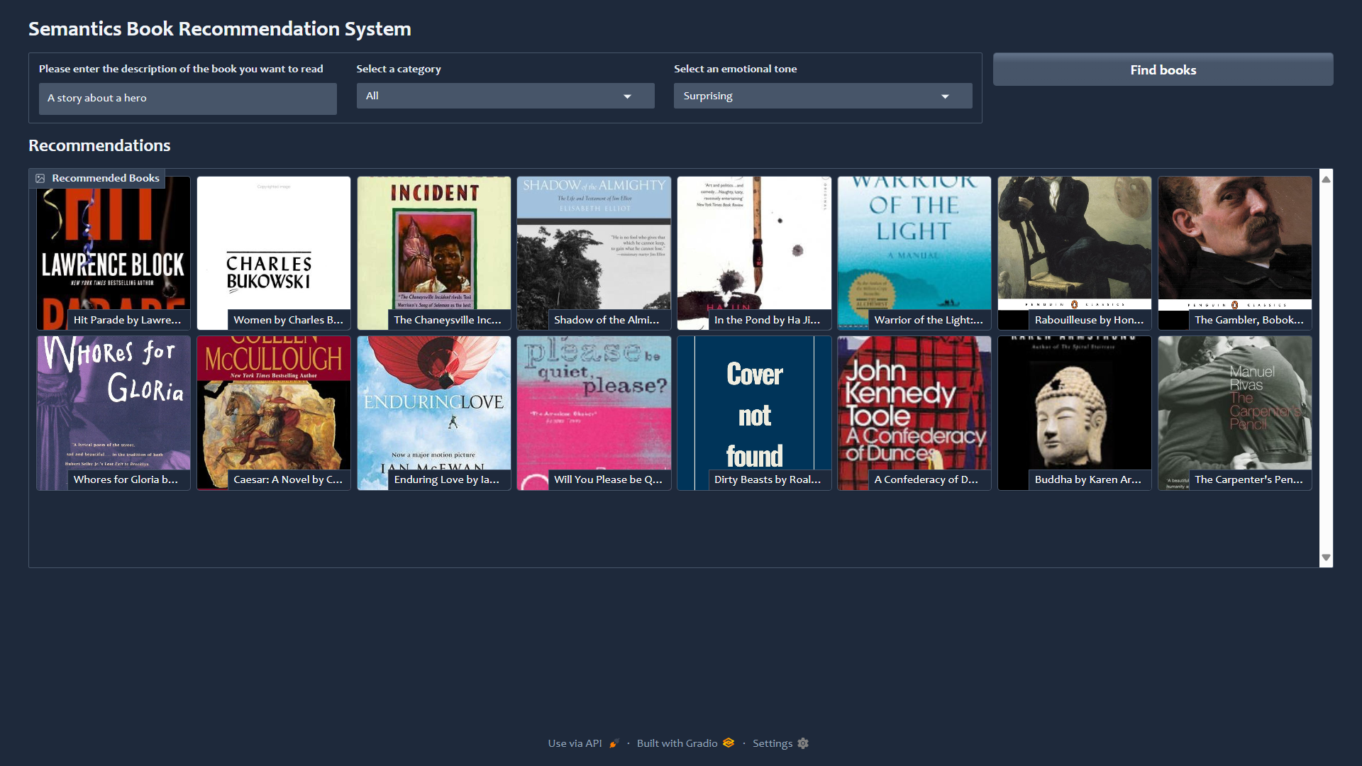The image size is (1362, 766).
Task: Focus the book description text field
Action: coord(188,99)
